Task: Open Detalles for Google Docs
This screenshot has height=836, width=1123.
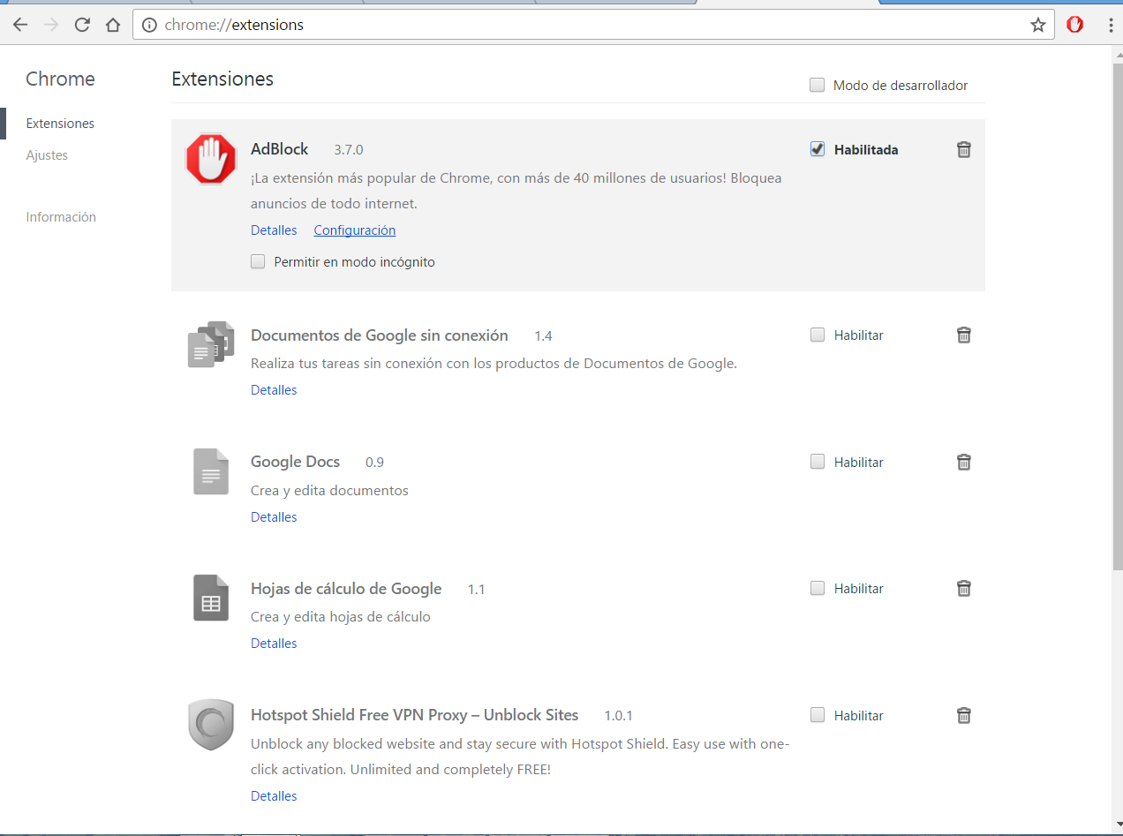Action: pos(274,517)
